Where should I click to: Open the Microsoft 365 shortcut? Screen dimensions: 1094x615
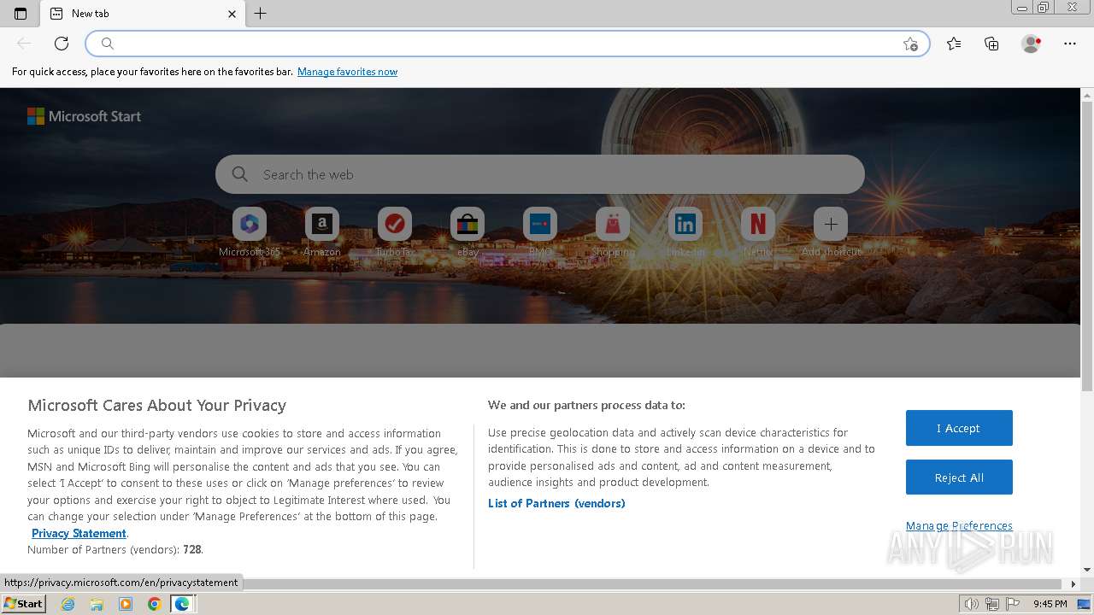coord(250,232)
